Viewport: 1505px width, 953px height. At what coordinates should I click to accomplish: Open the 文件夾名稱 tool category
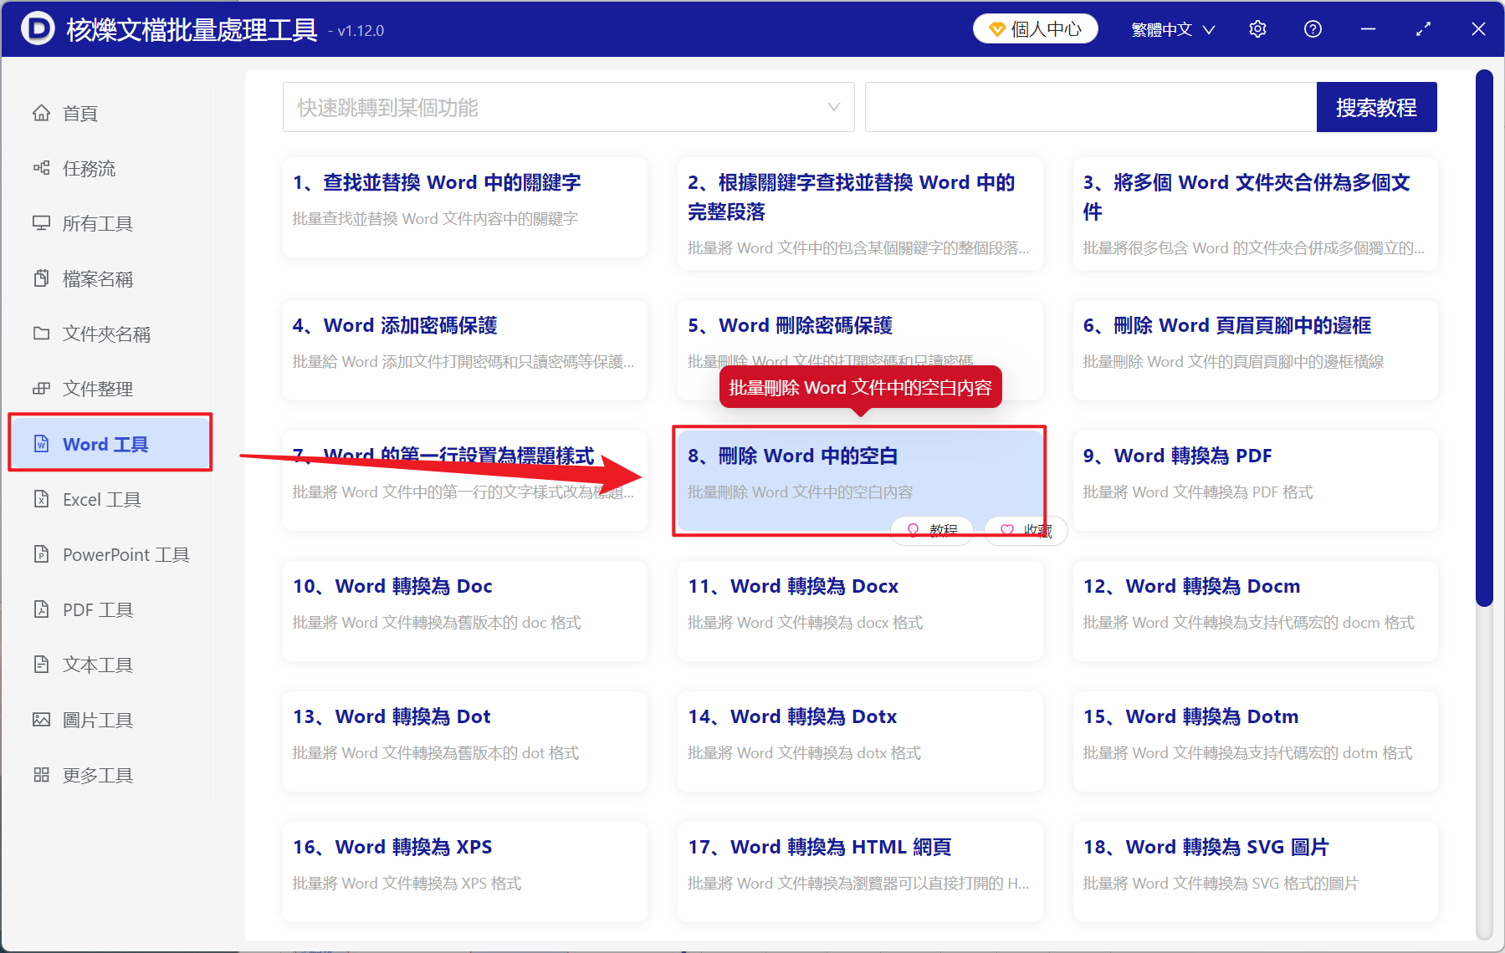click(105, 333)
